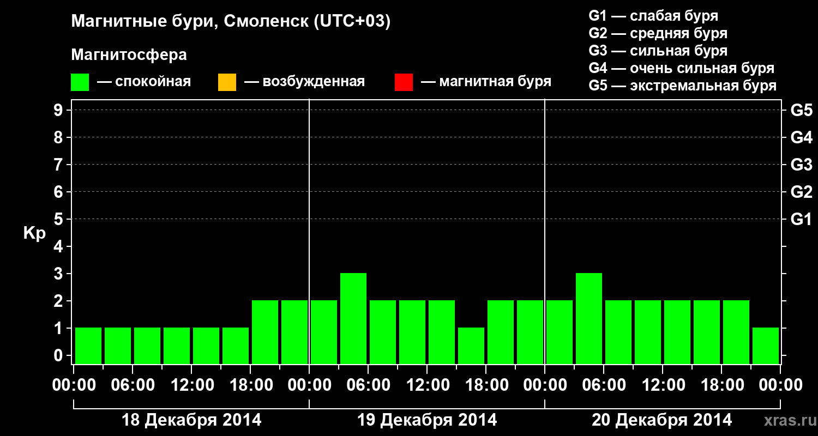Screen dimensions: 818x436
Task: Click the 'G5' label on the right axis
Action: pyautogui.click(x=801, y=110)
